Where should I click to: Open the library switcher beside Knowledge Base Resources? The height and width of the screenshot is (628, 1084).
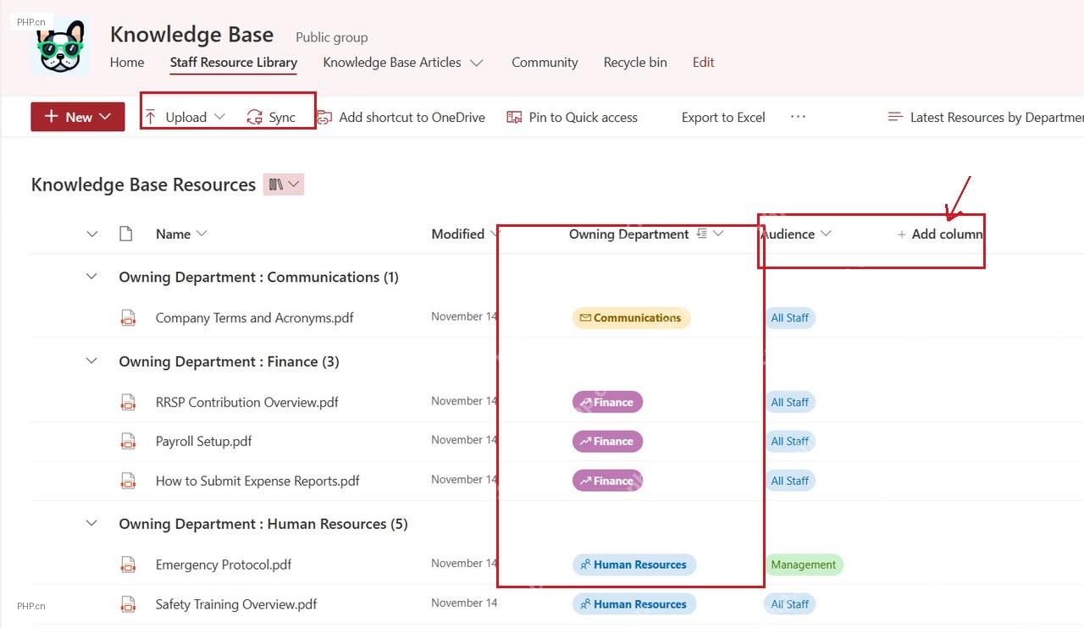point(284,185)
